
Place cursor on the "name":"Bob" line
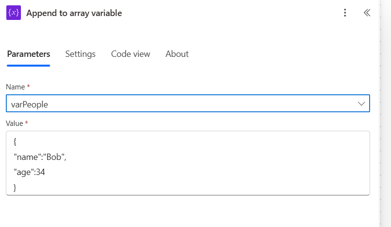38,157
